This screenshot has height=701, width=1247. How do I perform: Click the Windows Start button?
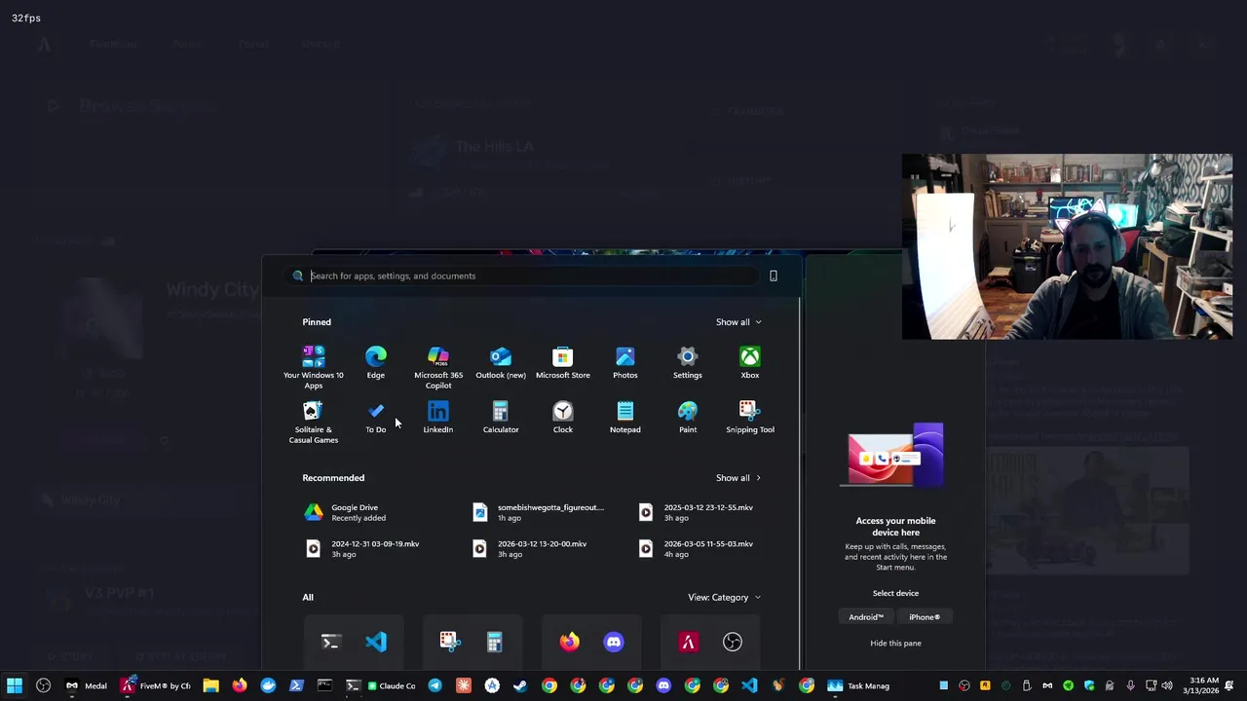15,685
